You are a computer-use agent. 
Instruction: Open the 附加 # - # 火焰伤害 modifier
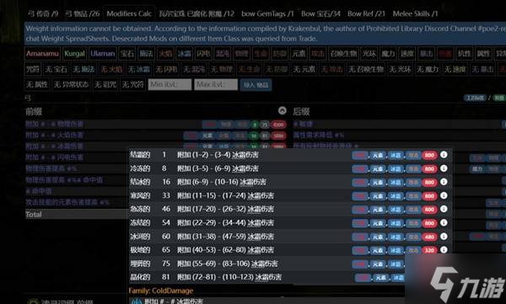[55, 135]
